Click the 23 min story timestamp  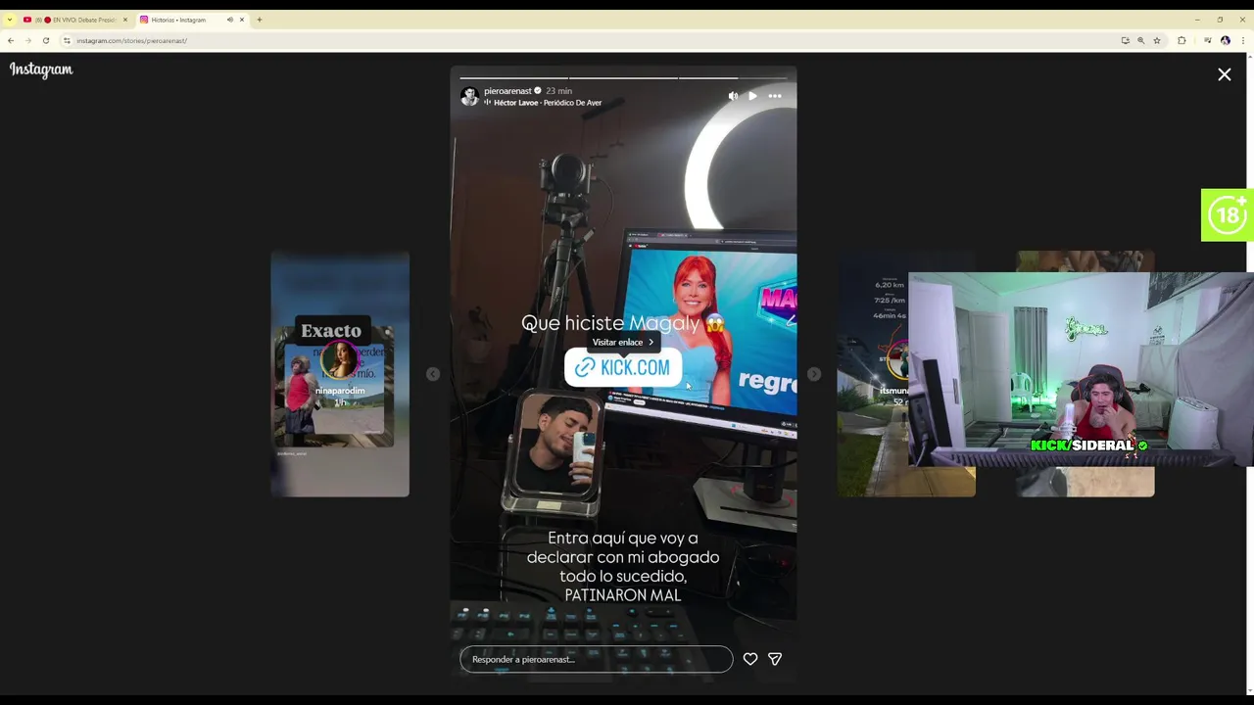[558, 91]
